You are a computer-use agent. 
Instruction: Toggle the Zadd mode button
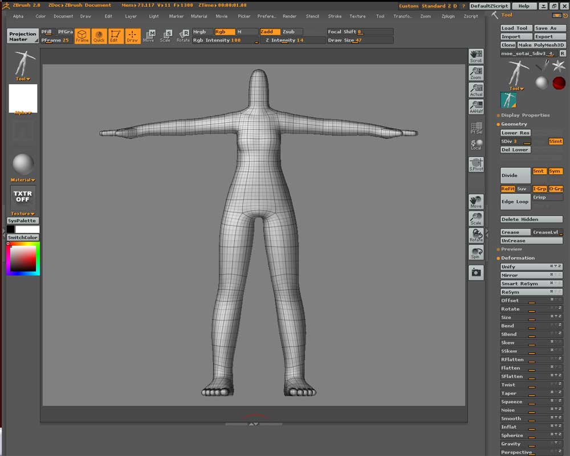[x=270, y=32]
